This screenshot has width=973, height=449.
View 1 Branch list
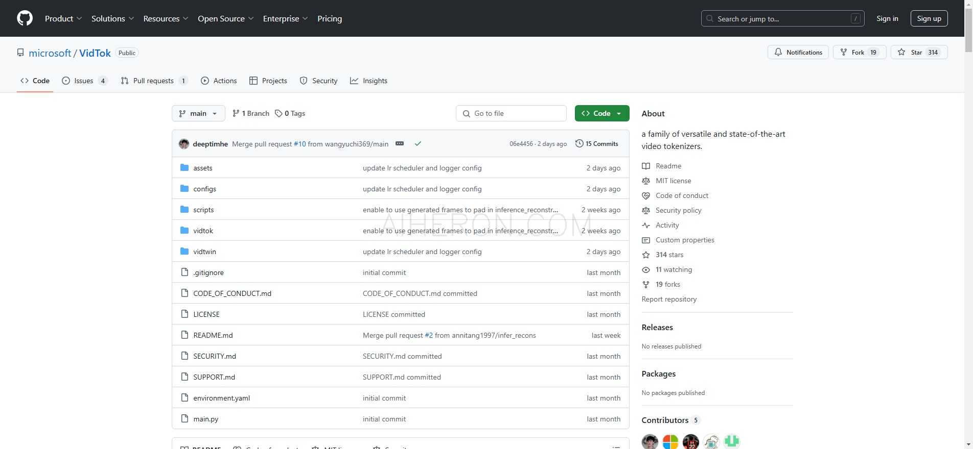click(x=250, y=113)
